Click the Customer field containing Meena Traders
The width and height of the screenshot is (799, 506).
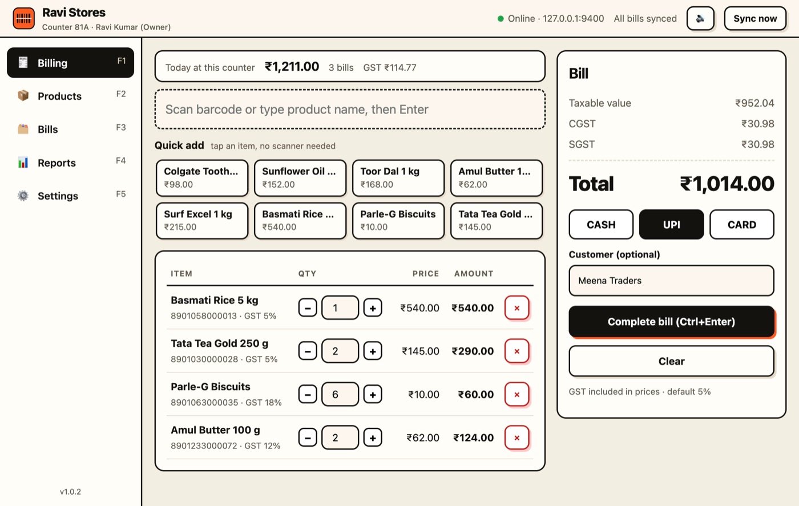(x=672, y=281)
